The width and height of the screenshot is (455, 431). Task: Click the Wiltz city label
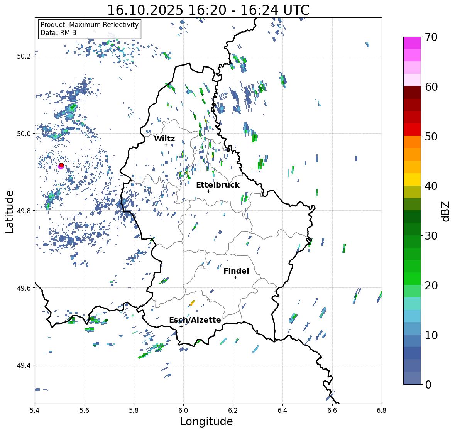164,139
